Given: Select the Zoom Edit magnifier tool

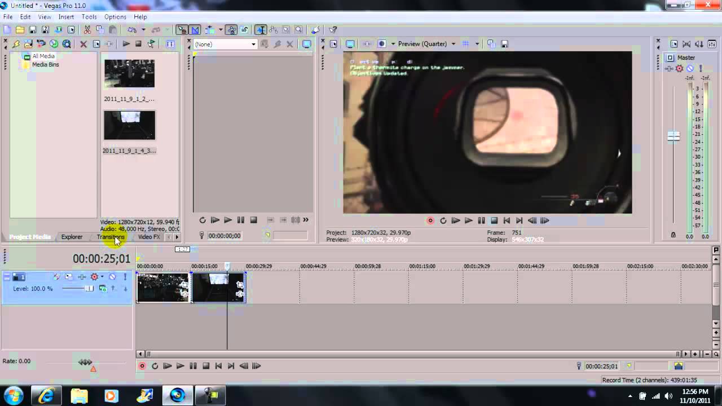Looking at the screenshot, I should pyautogui.click(x=298, y=30).
